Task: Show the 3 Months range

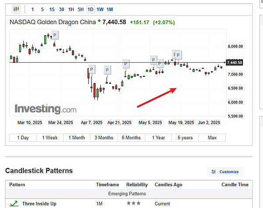Action: tap(104, 137)
